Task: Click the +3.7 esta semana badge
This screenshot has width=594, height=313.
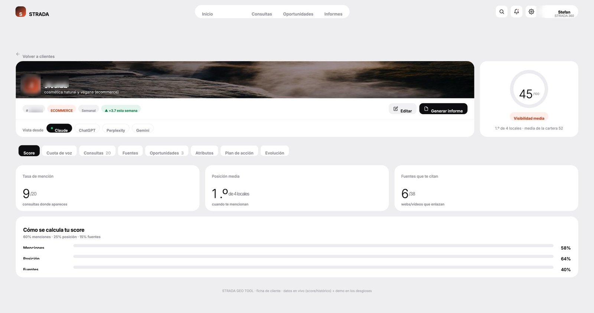Action: (121, 109)
